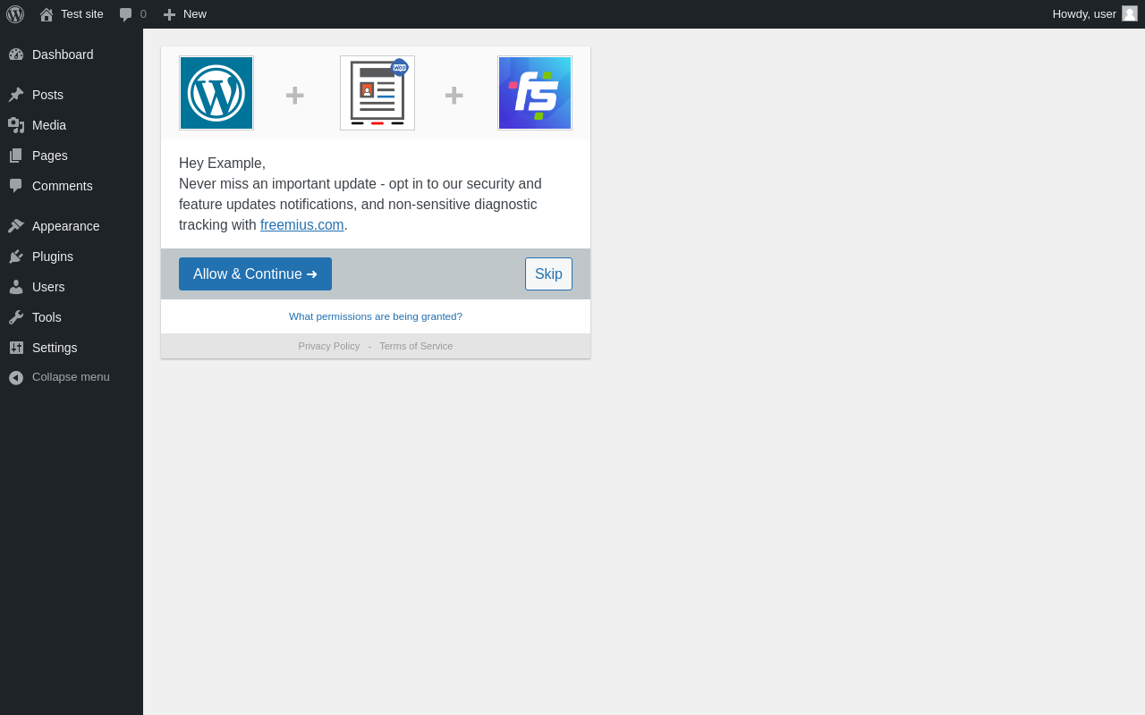Follow the freemius.com link
This screenshot has width=1145, height=715.
pyautogui.click(x=301, y=225)
